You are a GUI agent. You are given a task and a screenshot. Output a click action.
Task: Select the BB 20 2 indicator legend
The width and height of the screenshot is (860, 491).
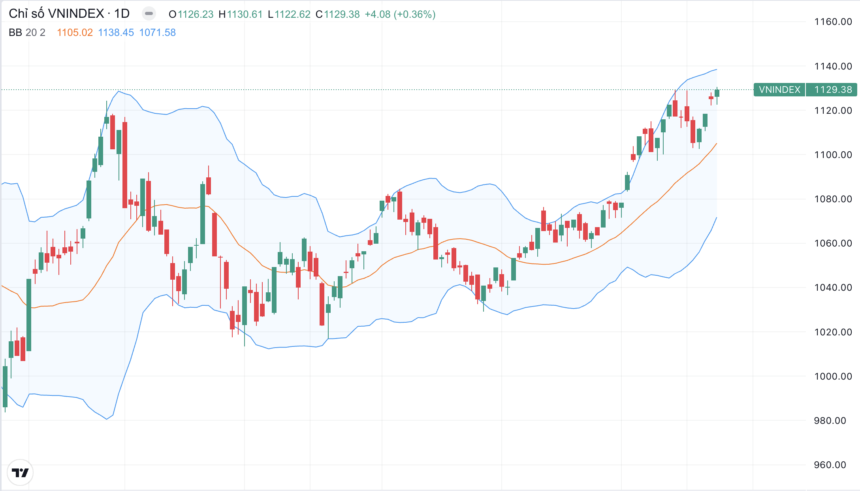point(27,32)
